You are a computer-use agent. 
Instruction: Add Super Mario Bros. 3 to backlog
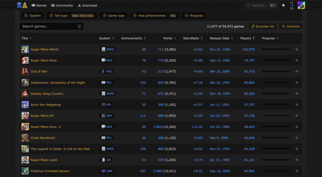tap(297, 127)
